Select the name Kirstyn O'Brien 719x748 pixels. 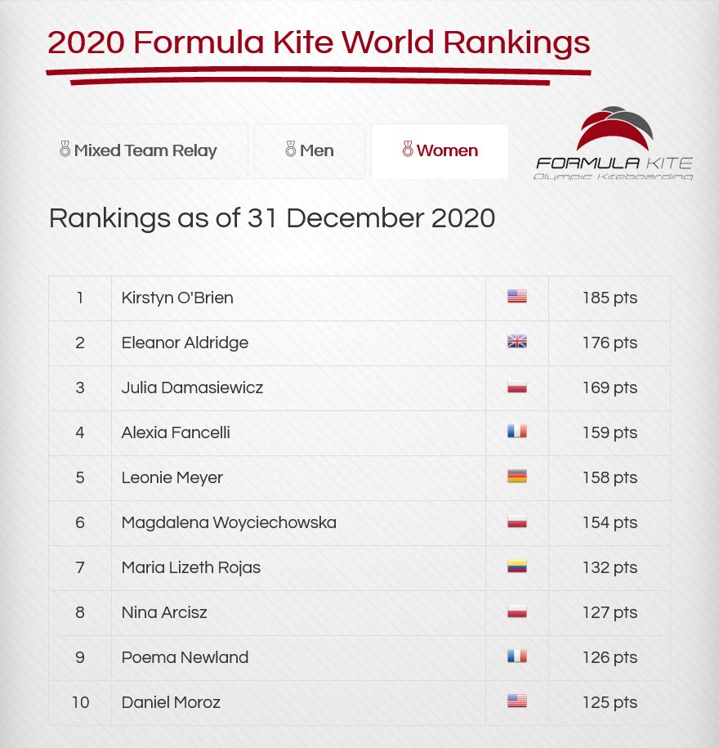coord(177,298)
